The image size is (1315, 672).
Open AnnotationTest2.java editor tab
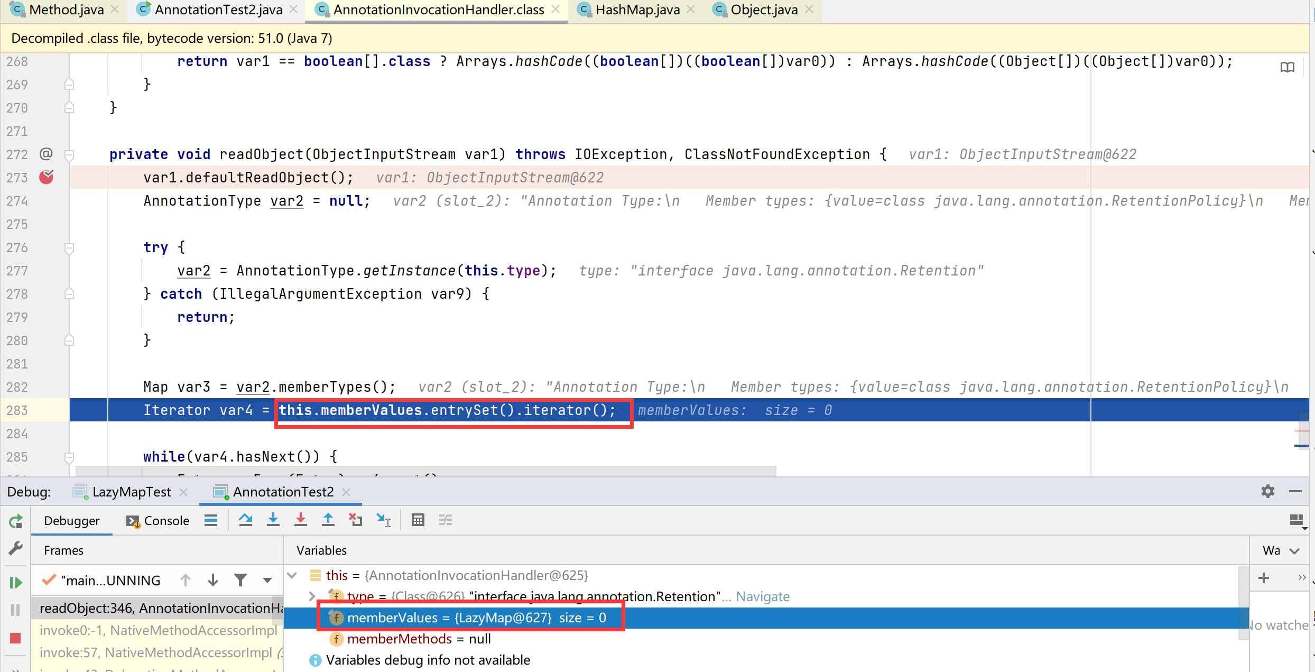pyautogui.click(x=217, y=10)
